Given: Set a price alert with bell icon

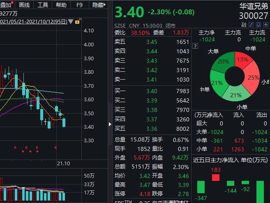Looking at the screenshot, I should click(x=258, y=25).
